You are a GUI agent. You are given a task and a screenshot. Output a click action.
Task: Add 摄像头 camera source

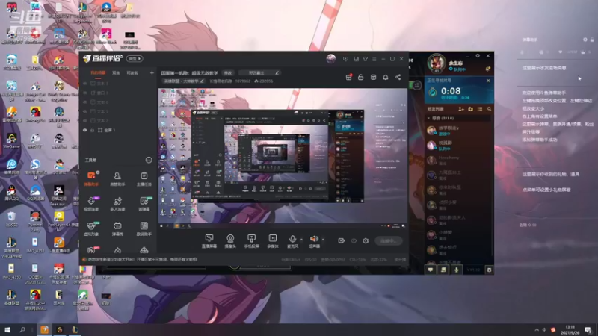click(x=230, y=241)
